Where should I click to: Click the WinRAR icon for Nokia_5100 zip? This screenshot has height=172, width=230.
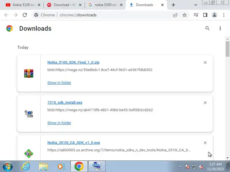click(x=29, y=73)
